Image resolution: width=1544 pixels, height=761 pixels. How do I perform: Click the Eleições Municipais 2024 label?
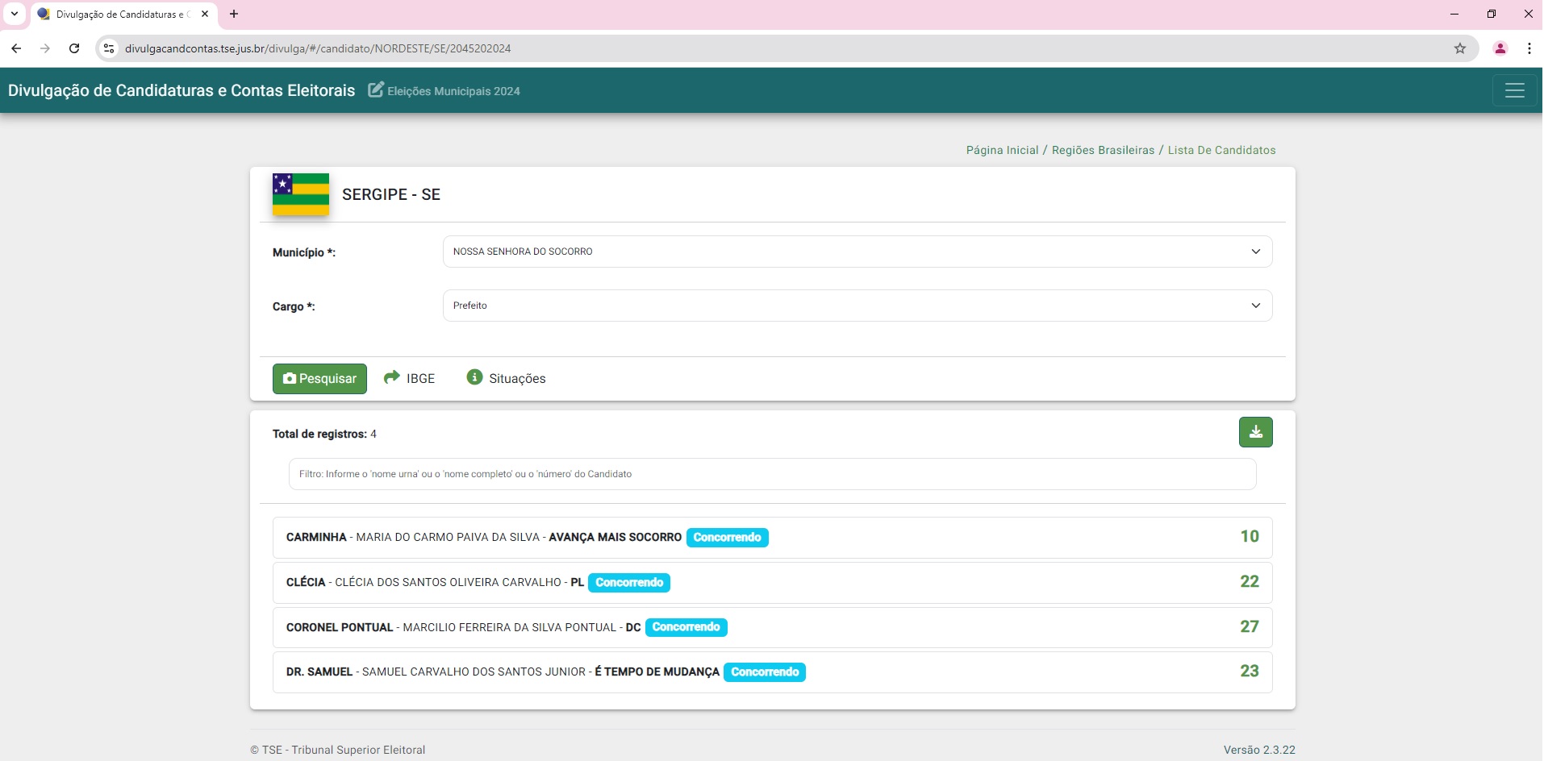coord(453,91)
